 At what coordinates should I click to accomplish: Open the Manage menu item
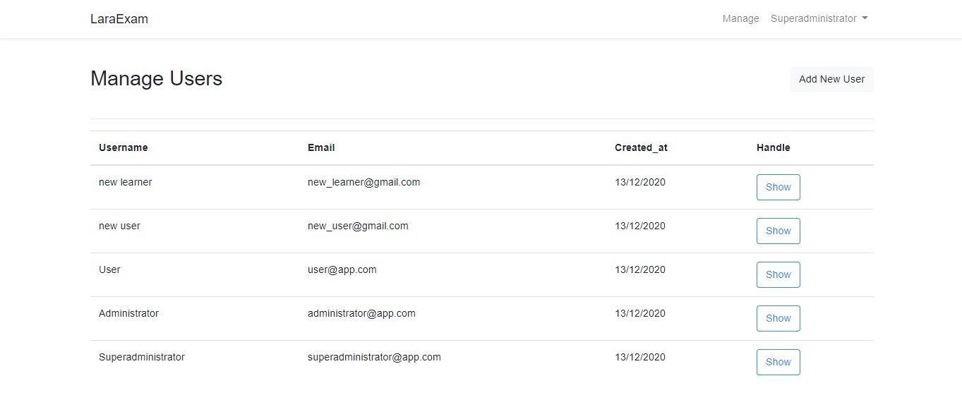[x=740, y=18]
